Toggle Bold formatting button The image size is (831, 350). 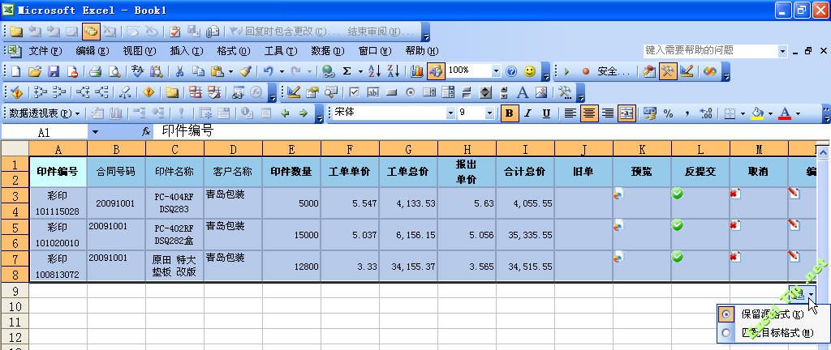pyautogui.click(x=509, y=113)
